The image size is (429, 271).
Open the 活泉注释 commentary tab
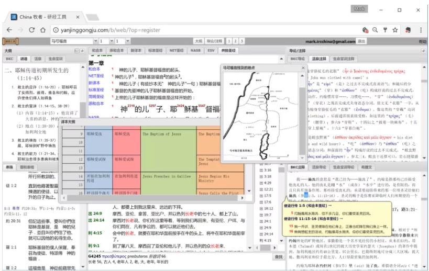point(320,59)
